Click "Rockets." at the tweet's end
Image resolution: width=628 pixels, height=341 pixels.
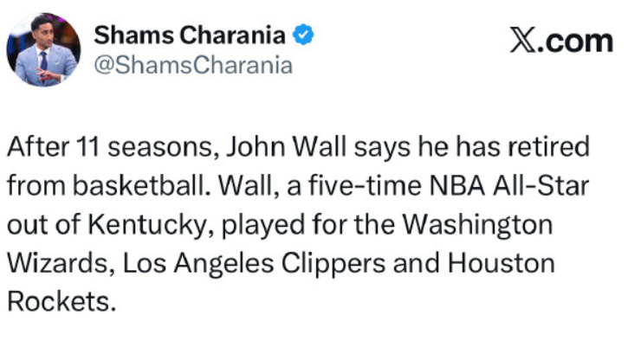pos(62,302)
